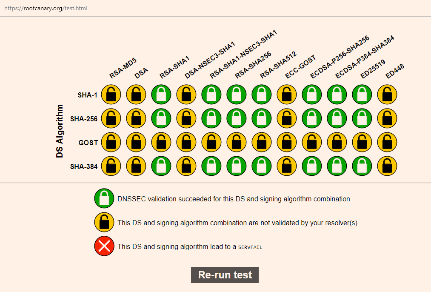Viewport: 431px width, 292px height.
Task: Select SHA-256 row lock under RSA-SHA256
Action: coord(237,118)
